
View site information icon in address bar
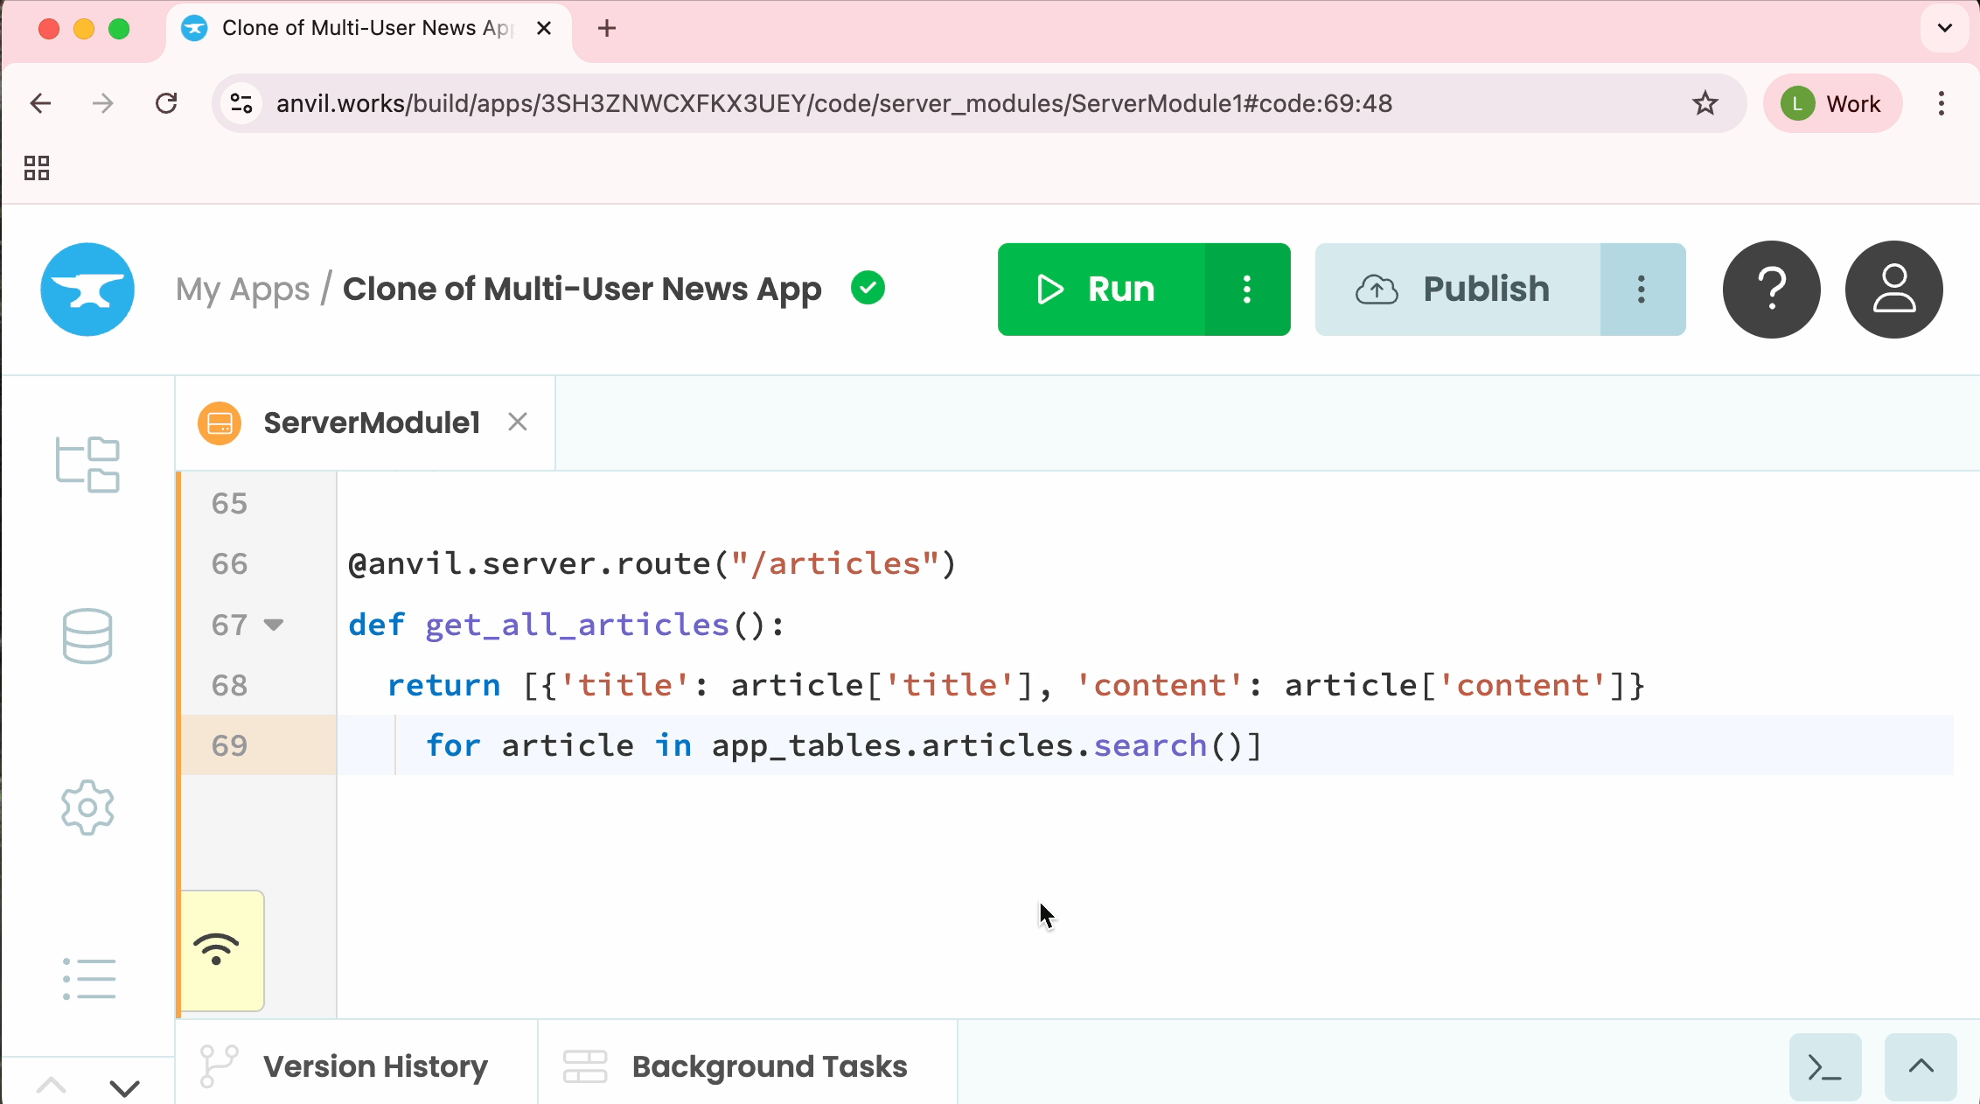tap(241, 103)
